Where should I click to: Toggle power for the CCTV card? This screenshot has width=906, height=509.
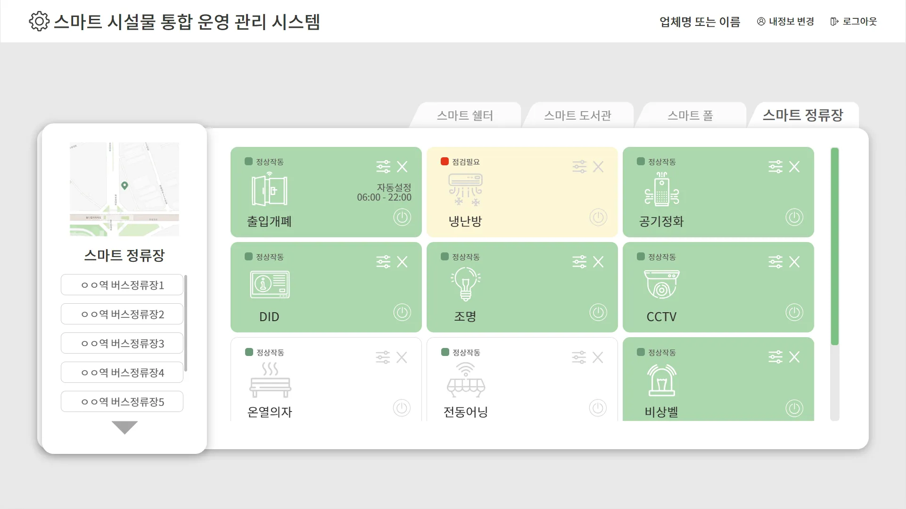pyautogui.click(x=794, y=312)
